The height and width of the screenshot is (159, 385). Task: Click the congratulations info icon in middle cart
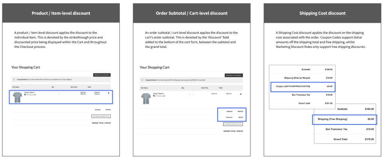[x=142, y=80]
